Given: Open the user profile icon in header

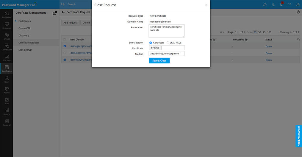Looking at the screenshot, I should (x=298, y=4).
